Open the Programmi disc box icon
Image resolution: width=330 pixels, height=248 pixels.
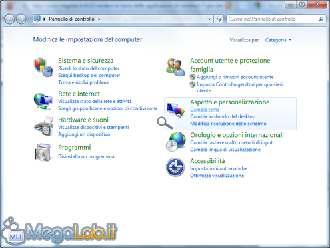tap(43, 152)
